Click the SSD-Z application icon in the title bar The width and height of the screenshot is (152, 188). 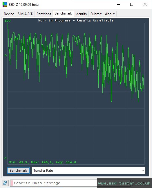point(5,4)
